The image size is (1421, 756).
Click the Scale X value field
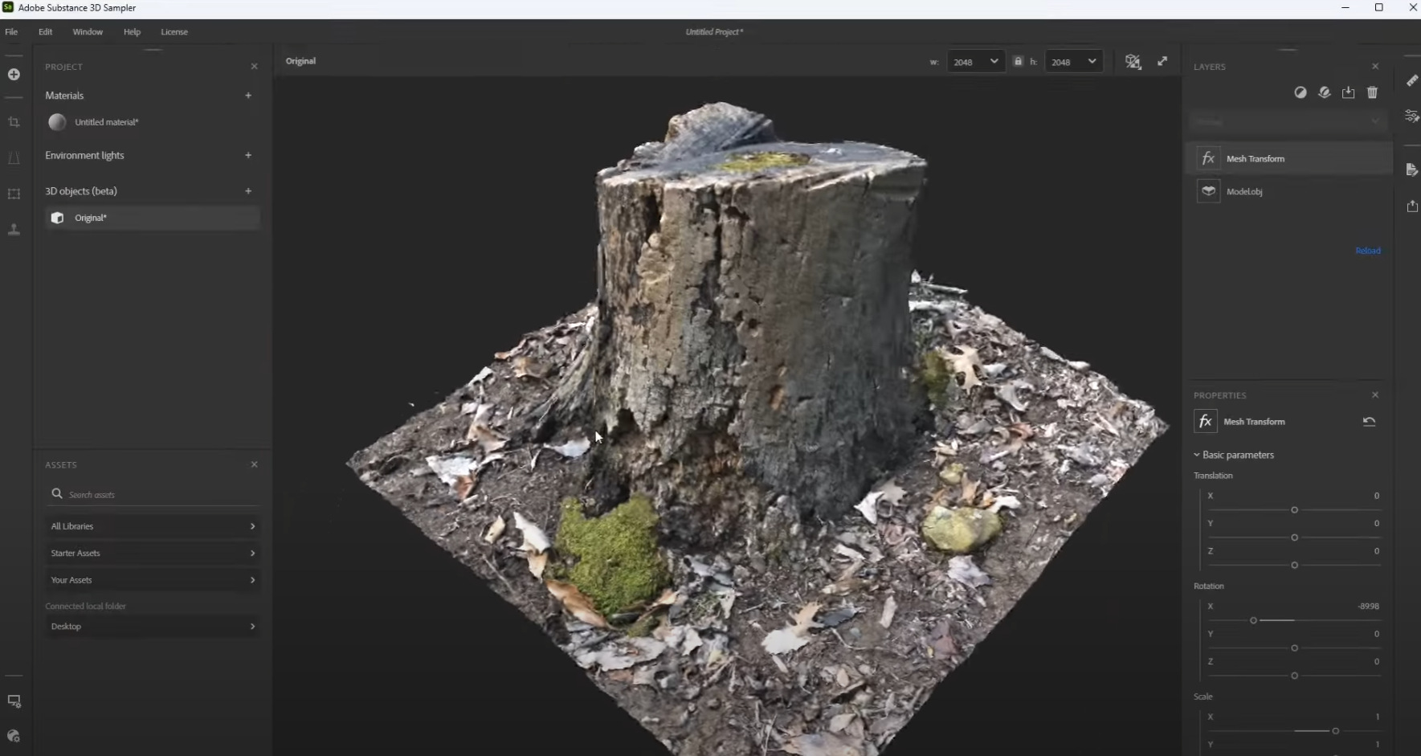coord(1377,717)
